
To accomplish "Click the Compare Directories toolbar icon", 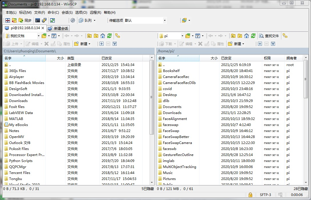I will (8, 20).
